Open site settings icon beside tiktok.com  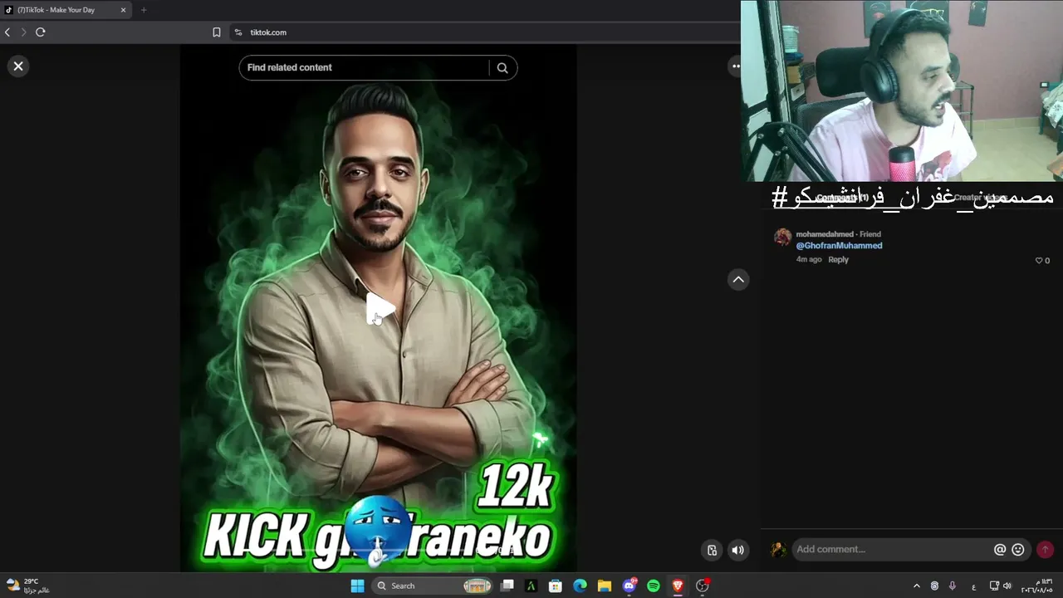tap(238, 32)
